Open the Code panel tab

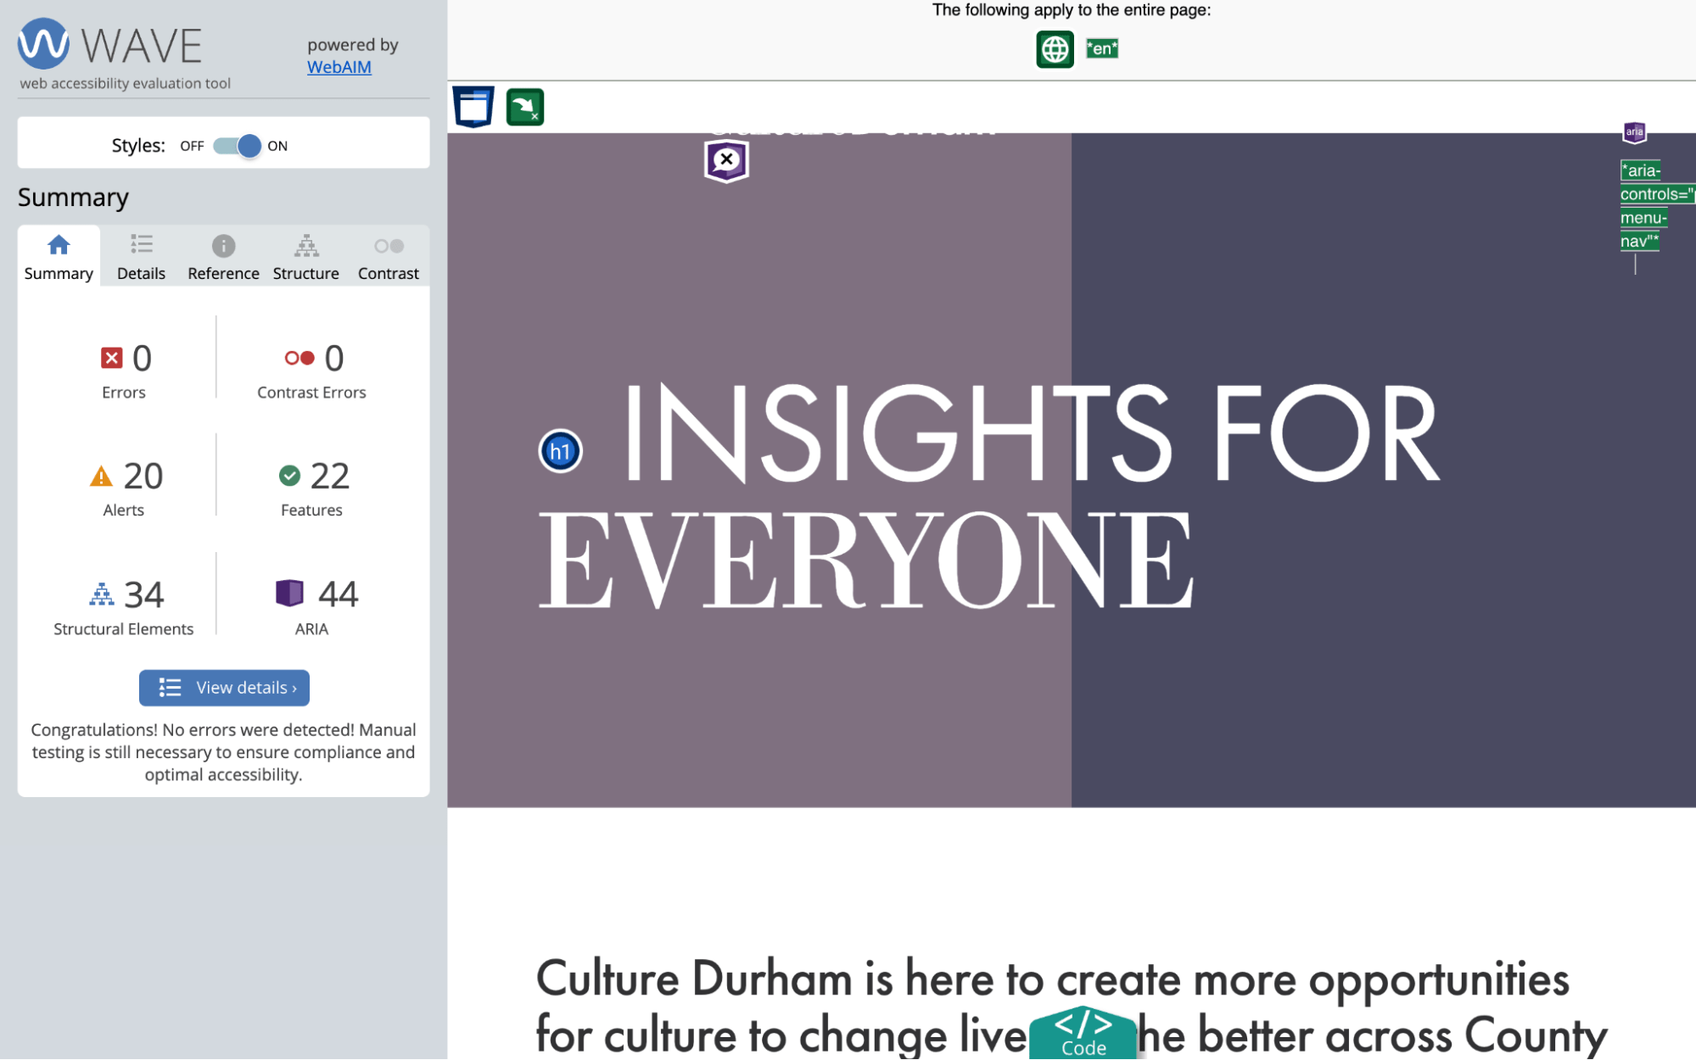1083,1033
